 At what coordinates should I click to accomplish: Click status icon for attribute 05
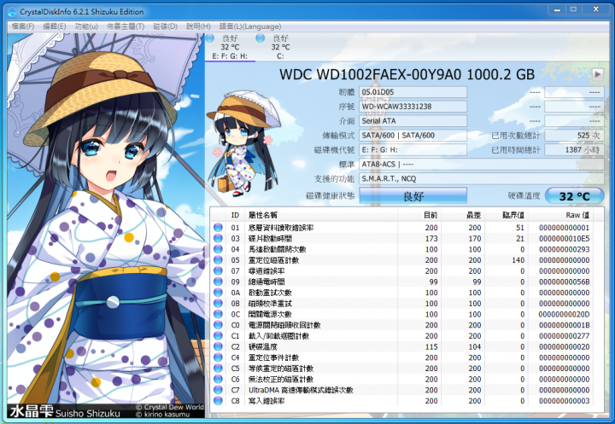tap(218, 260)
